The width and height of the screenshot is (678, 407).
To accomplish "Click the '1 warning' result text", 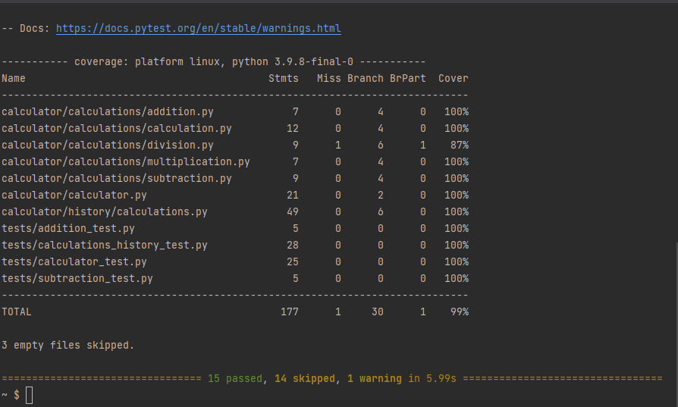I will coord(375,379).
